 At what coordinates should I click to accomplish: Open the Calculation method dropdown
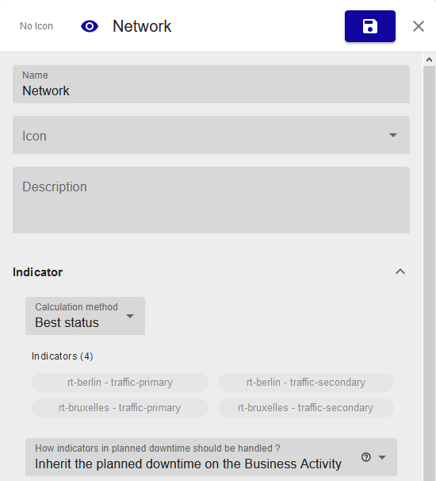pos(85,316)
